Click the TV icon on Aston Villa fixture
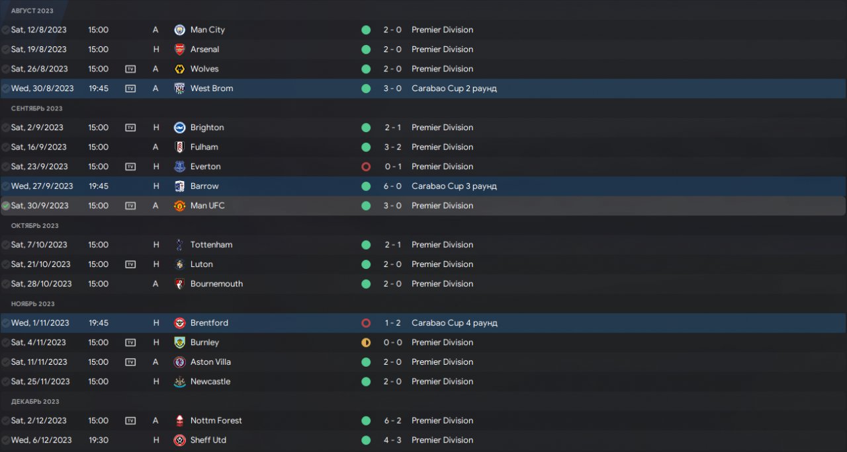Image resolution: width=847 pixels, height=452 pixels. tap(130, 362)
